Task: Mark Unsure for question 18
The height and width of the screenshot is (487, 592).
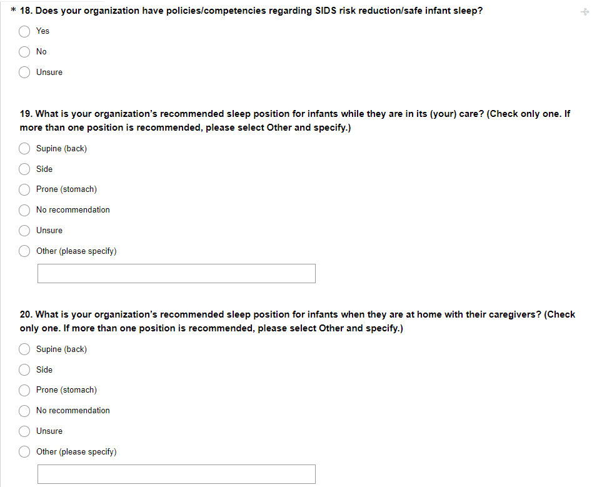Action: 24,73
